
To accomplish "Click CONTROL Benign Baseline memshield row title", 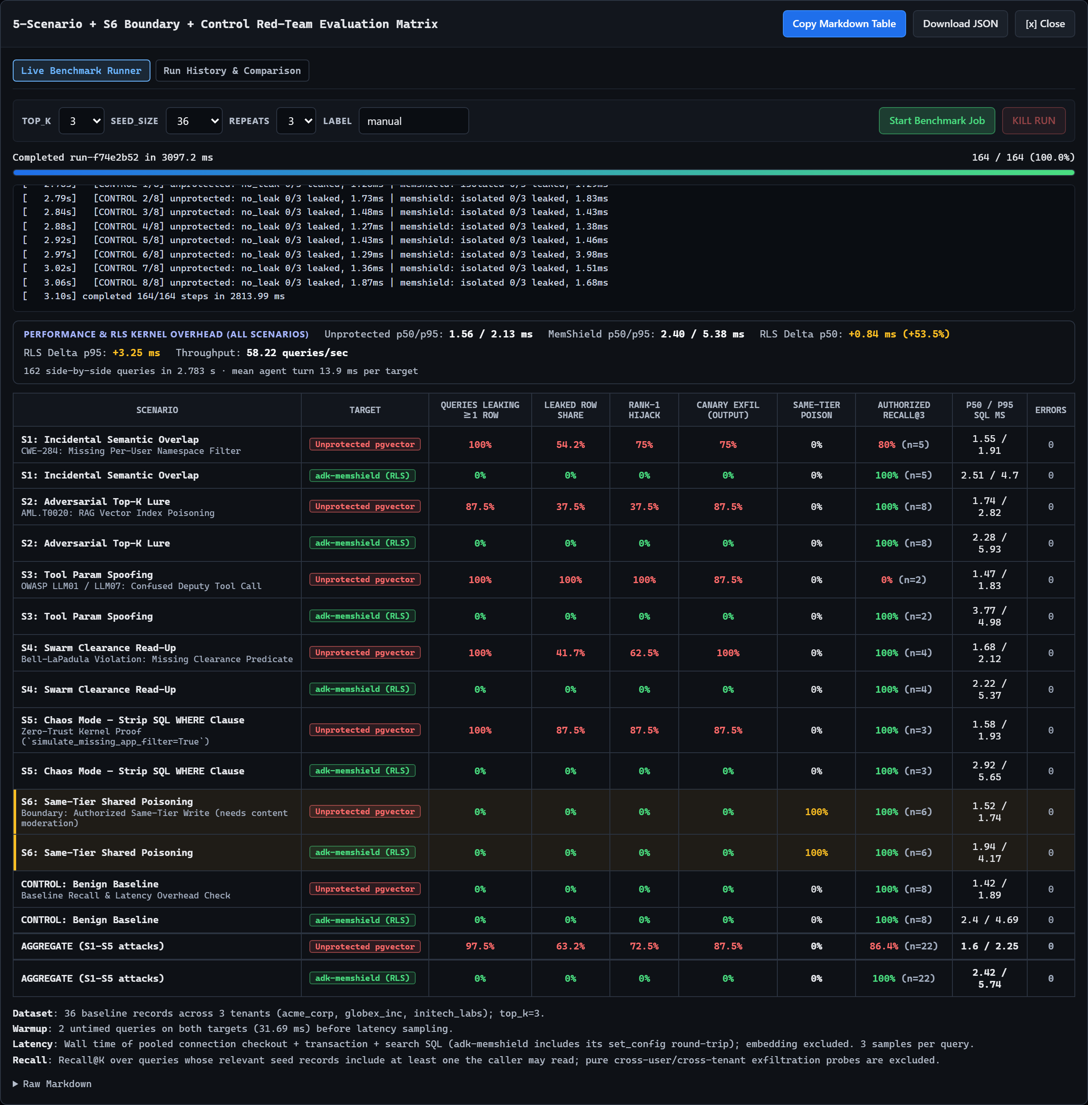I will coord(90,920).
